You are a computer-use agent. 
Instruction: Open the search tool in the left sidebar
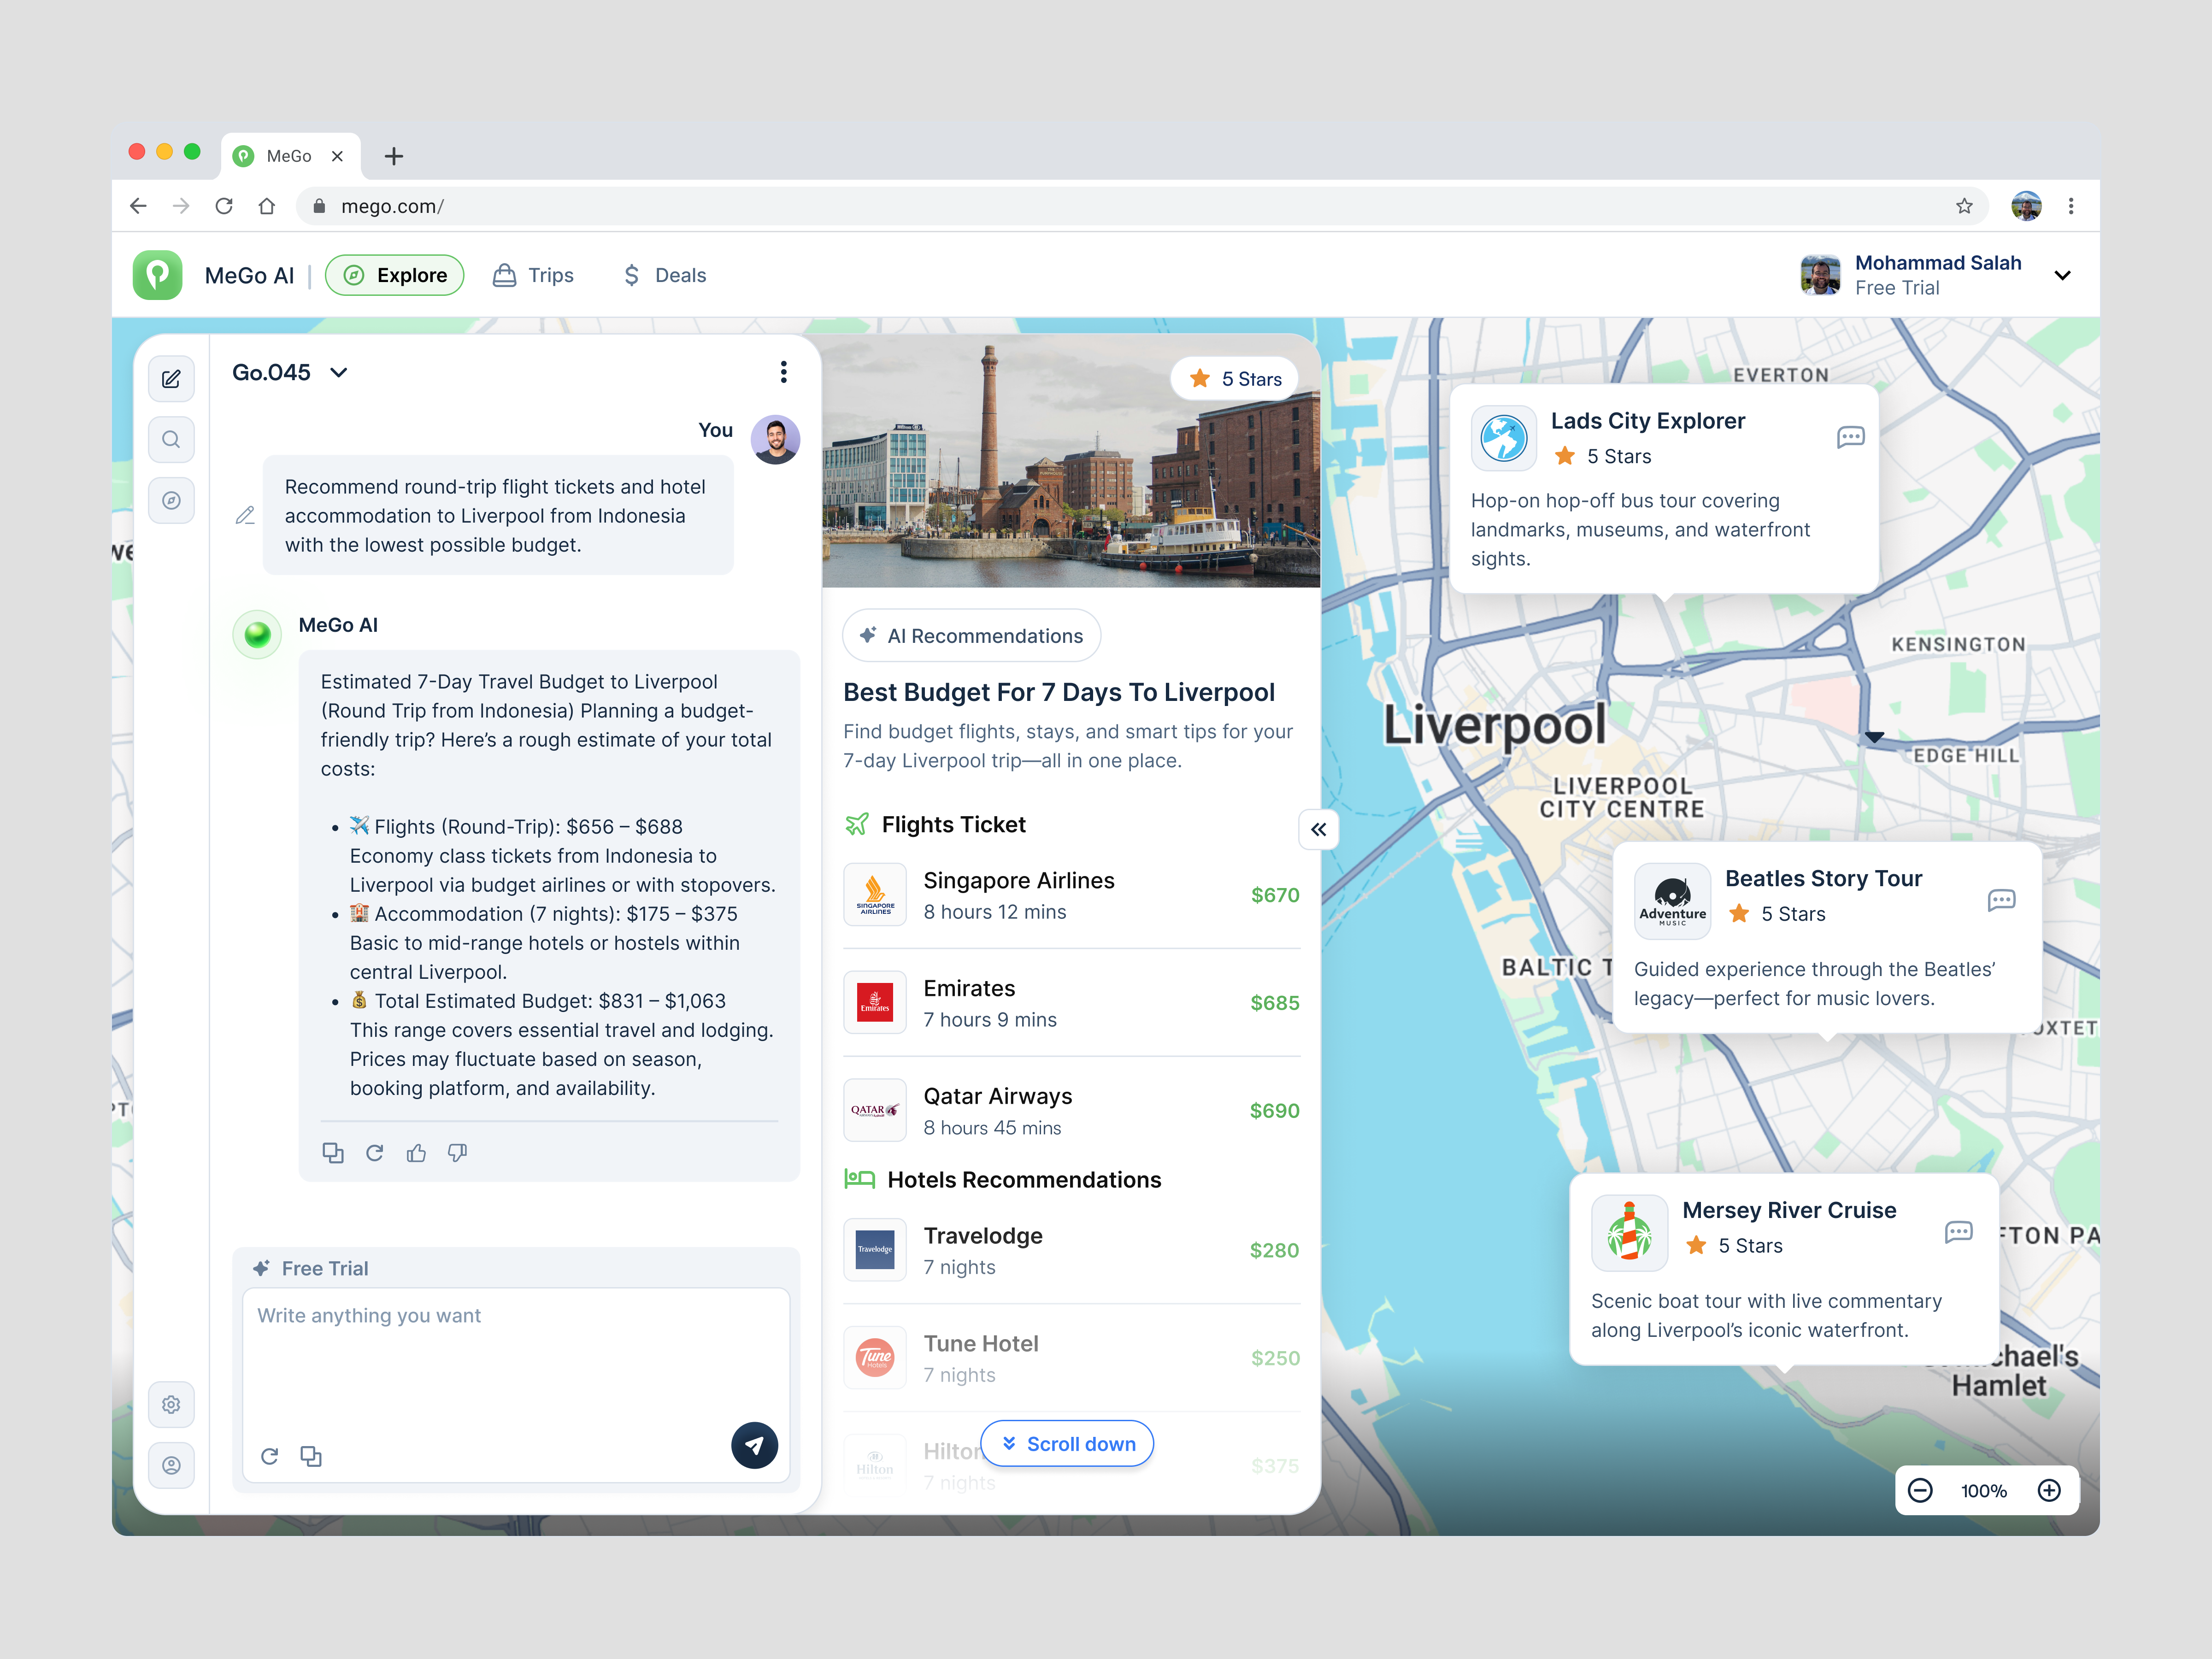coord(171,439)
